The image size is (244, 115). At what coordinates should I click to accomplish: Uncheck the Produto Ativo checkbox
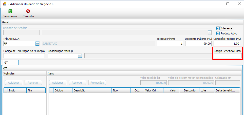click(x=218, y=33)
